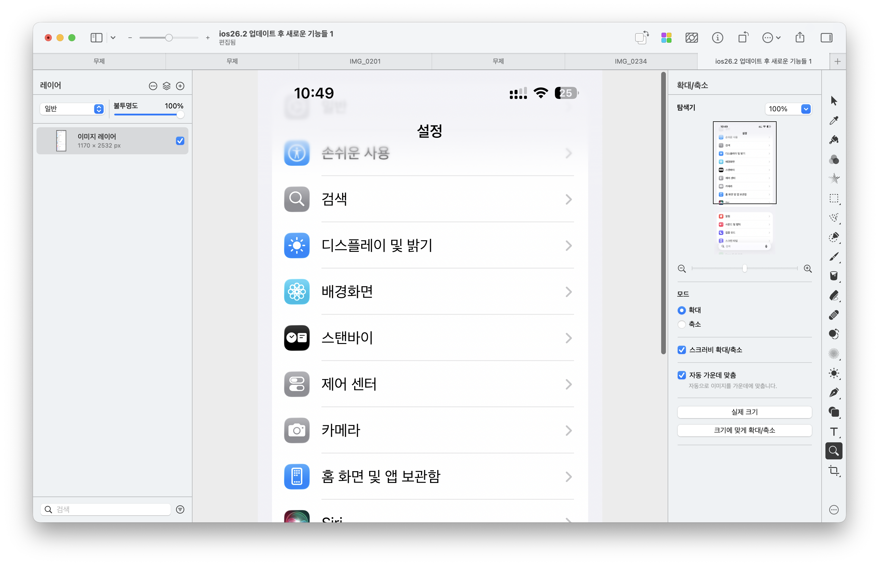Image resolution: width=879 pixels, height=566 pixels.
Task: Select the Arrange arrow tool
Action: [834, 101]
